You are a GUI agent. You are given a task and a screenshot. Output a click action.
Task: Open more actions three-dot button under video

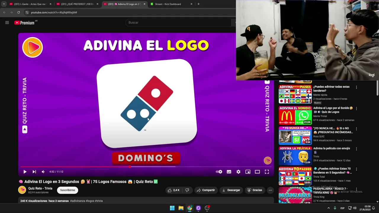click(270, 190)
